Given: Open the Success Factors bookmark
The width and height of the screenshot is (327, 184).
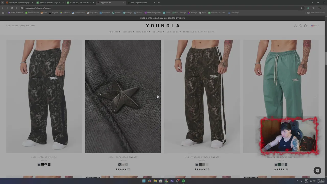Looking at the screenshot, I should point(78,13).
